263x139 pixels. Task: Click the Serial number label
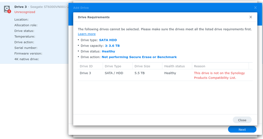[26, 48]
